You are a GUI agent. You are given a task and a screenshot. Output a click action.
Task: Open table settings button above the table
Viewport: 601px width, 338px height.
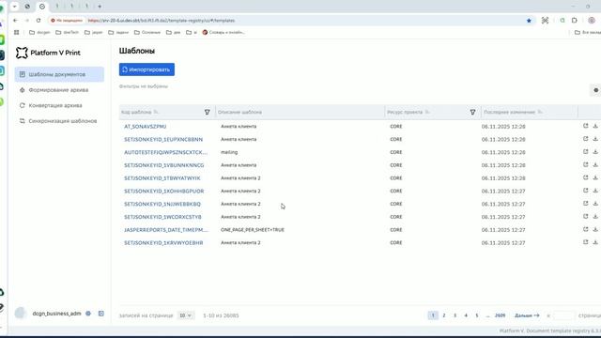[x=595, y=90]
